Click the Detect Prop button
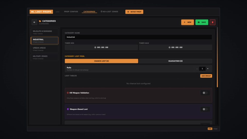247x139 pixels. (x=134, y=12)
